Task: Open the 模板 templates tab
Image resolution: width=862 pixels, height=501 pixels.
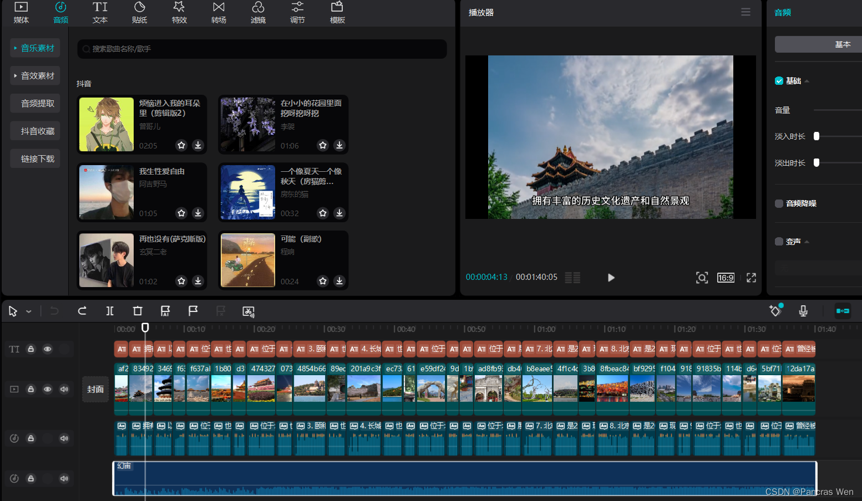Action: click(x=337, y=13)
